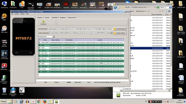
Task: Select the highlighted 26.02.2014 16:00 file row
Action: (150, 48)
